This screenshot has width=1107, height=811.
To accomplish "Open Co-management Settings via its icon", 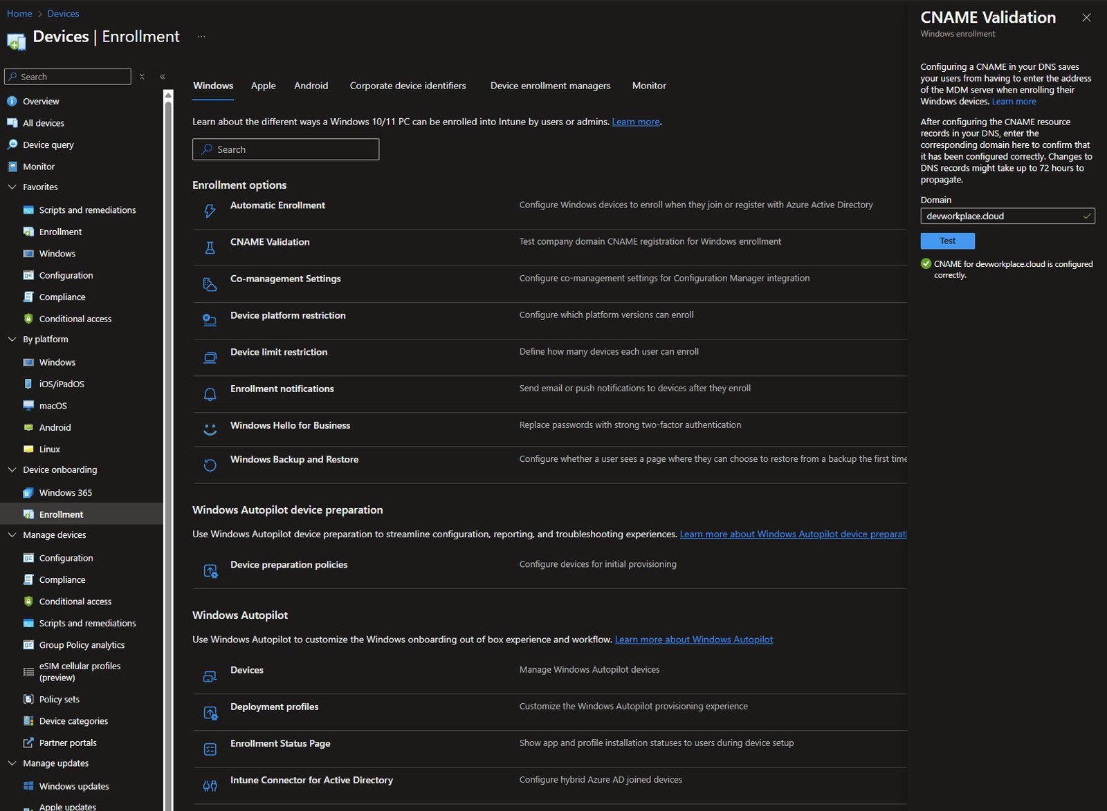I will click(210, 284).
